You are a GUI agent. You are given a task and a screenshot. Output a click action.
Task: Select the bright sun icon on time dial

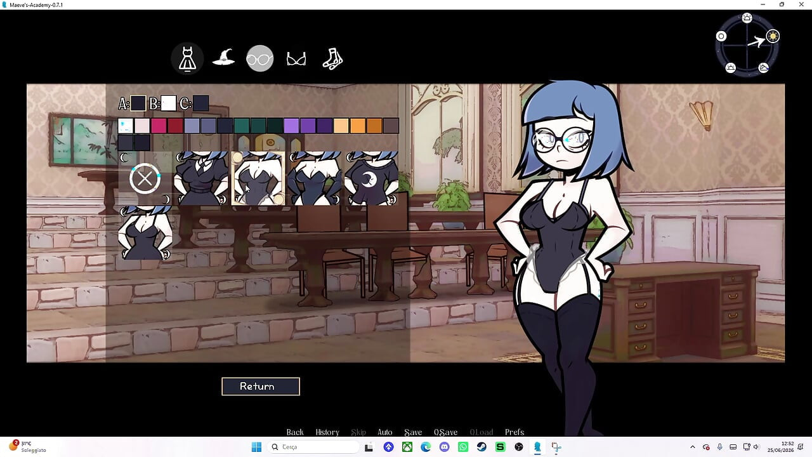click(772, 36)
